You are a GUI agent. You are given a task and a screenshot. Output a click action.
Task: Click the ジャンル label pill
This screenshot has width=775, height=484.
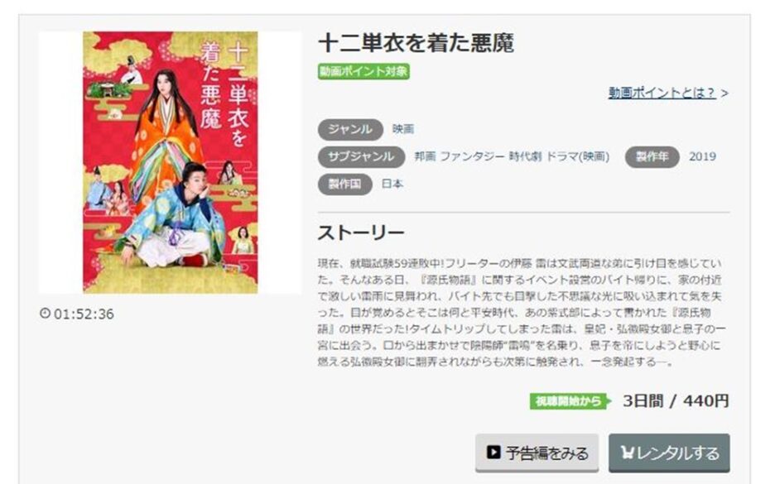click(350, 129)
